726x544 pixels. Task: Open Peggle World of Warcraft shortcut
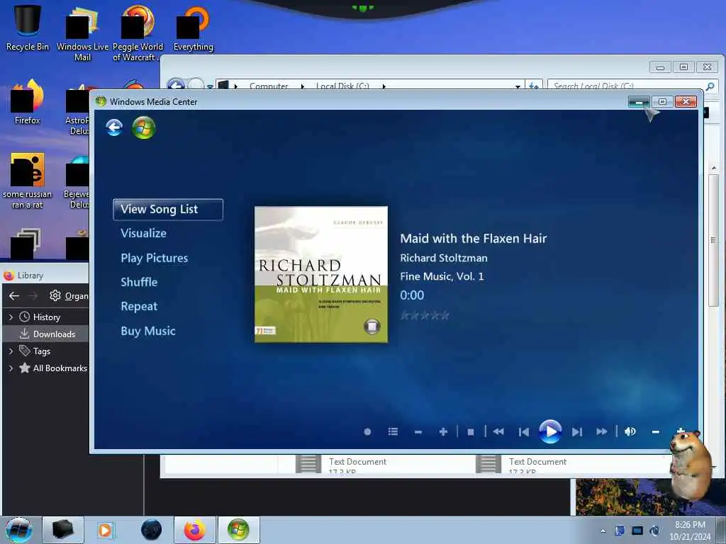click(138, 33)
